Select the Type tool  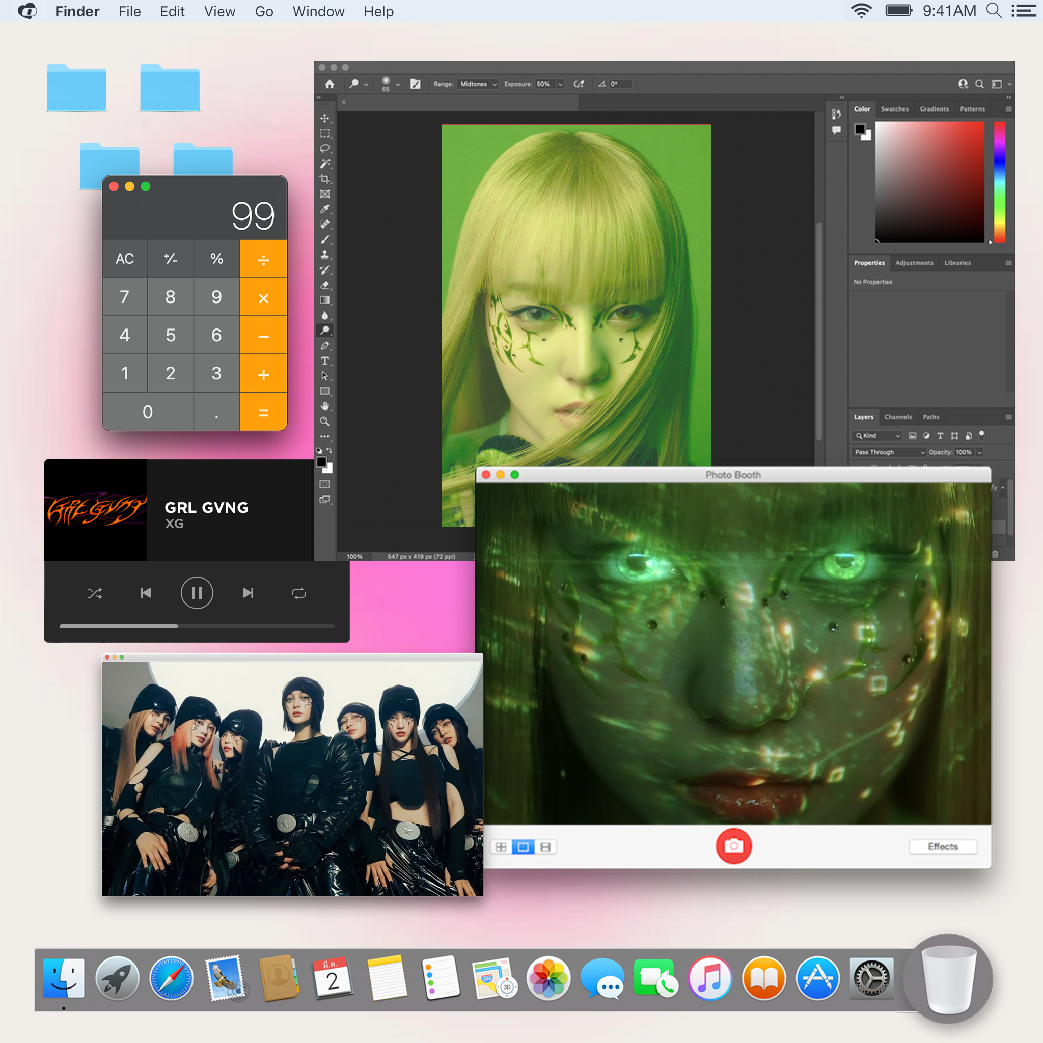(324, 361)
